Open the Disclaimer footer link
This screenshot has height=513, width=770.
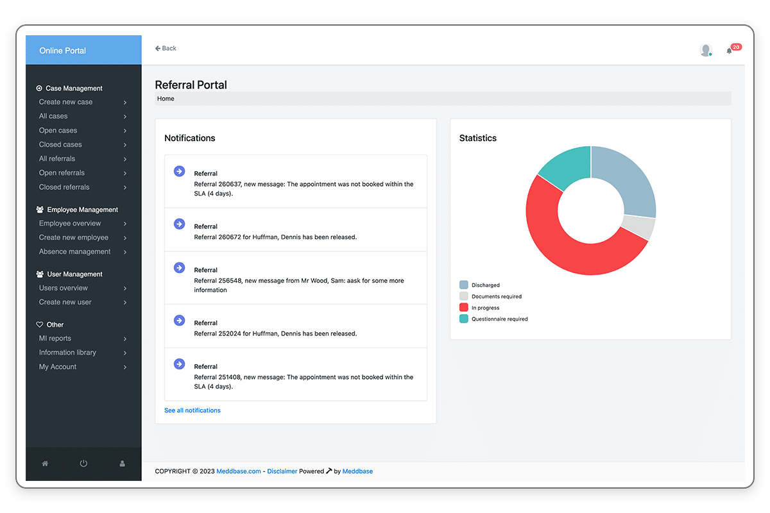click(x=282, y=471)
